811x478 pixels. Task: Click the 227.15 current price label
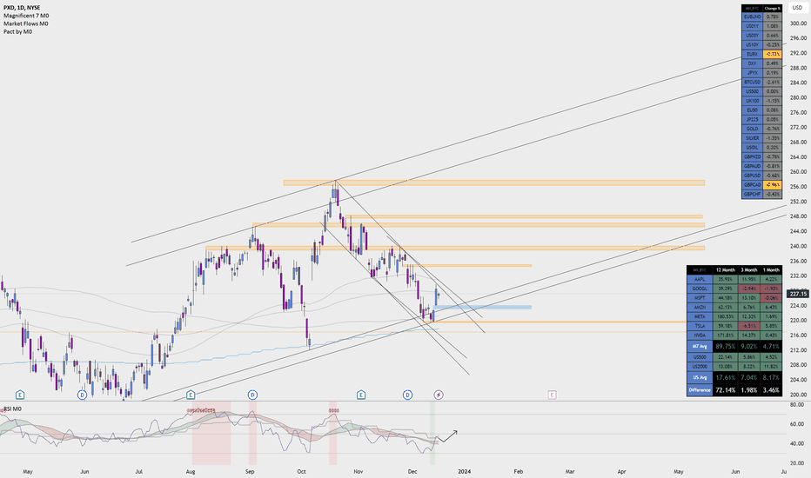798,294
